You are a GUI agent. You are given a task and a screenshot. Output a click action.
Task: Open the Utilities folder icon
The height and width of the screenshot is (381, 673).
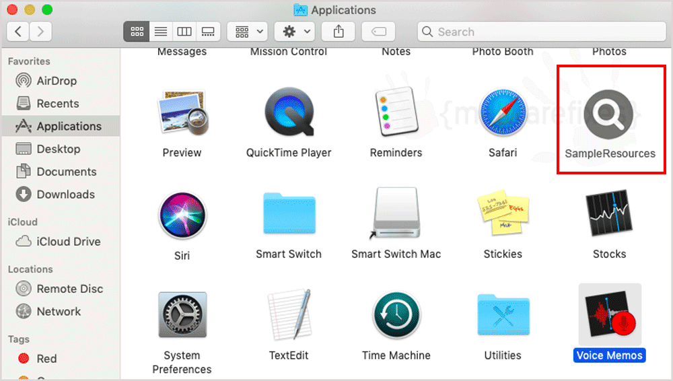click(503, 314)
